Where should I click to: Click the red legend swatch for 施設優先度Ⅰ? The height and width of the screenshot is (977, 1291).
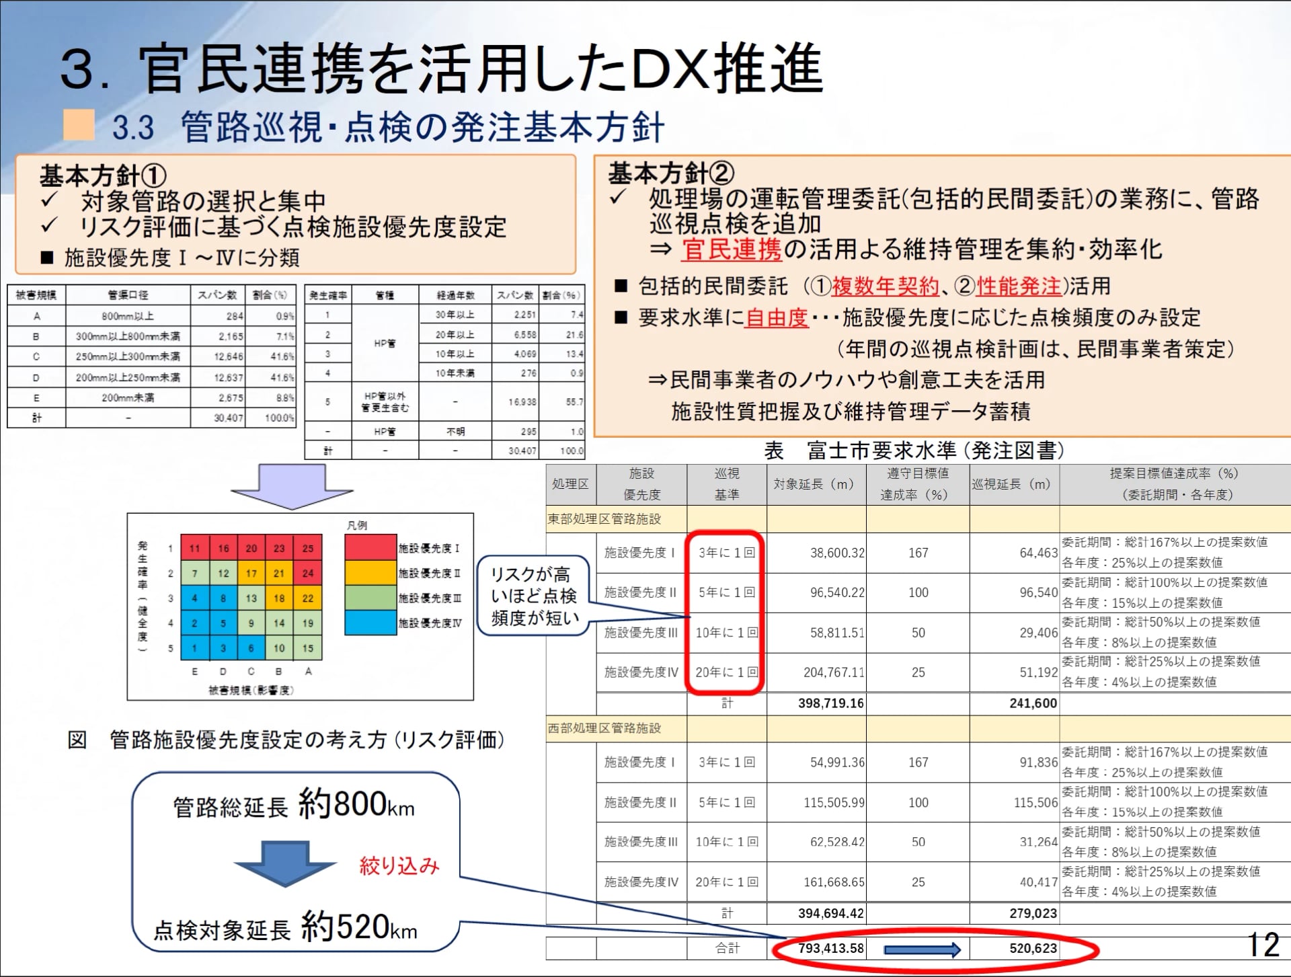[x=370, y=547]
